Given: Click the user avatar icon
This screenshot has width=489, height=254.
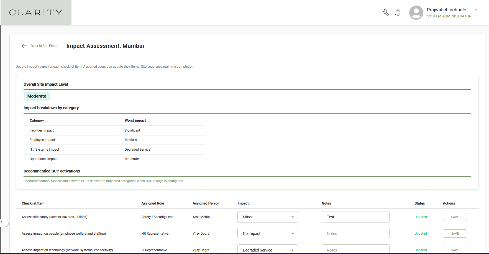Looking at the screenshot, I should [x=416, y=13].
